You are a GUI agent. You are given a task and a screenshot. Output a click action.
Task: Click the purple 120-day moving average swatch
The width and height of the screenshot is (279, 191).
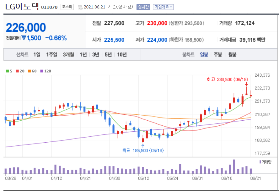pyautogui.click(x=42, y=71)
